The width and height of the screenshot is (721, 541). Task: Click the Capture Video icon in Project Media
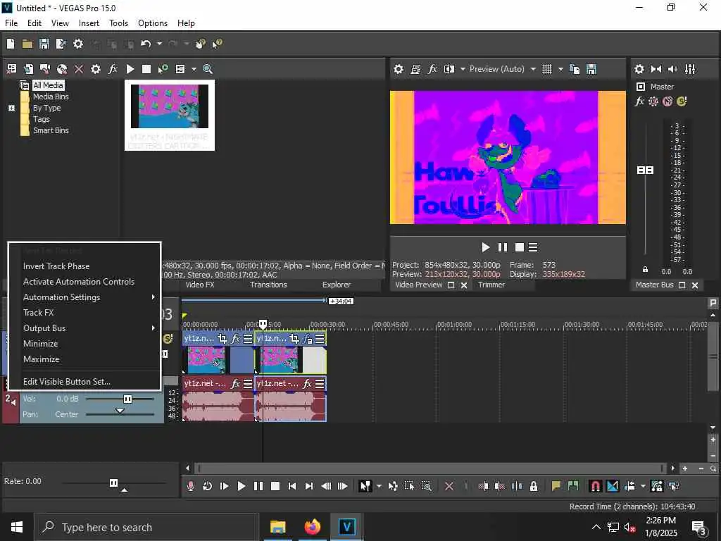point(45,69)
